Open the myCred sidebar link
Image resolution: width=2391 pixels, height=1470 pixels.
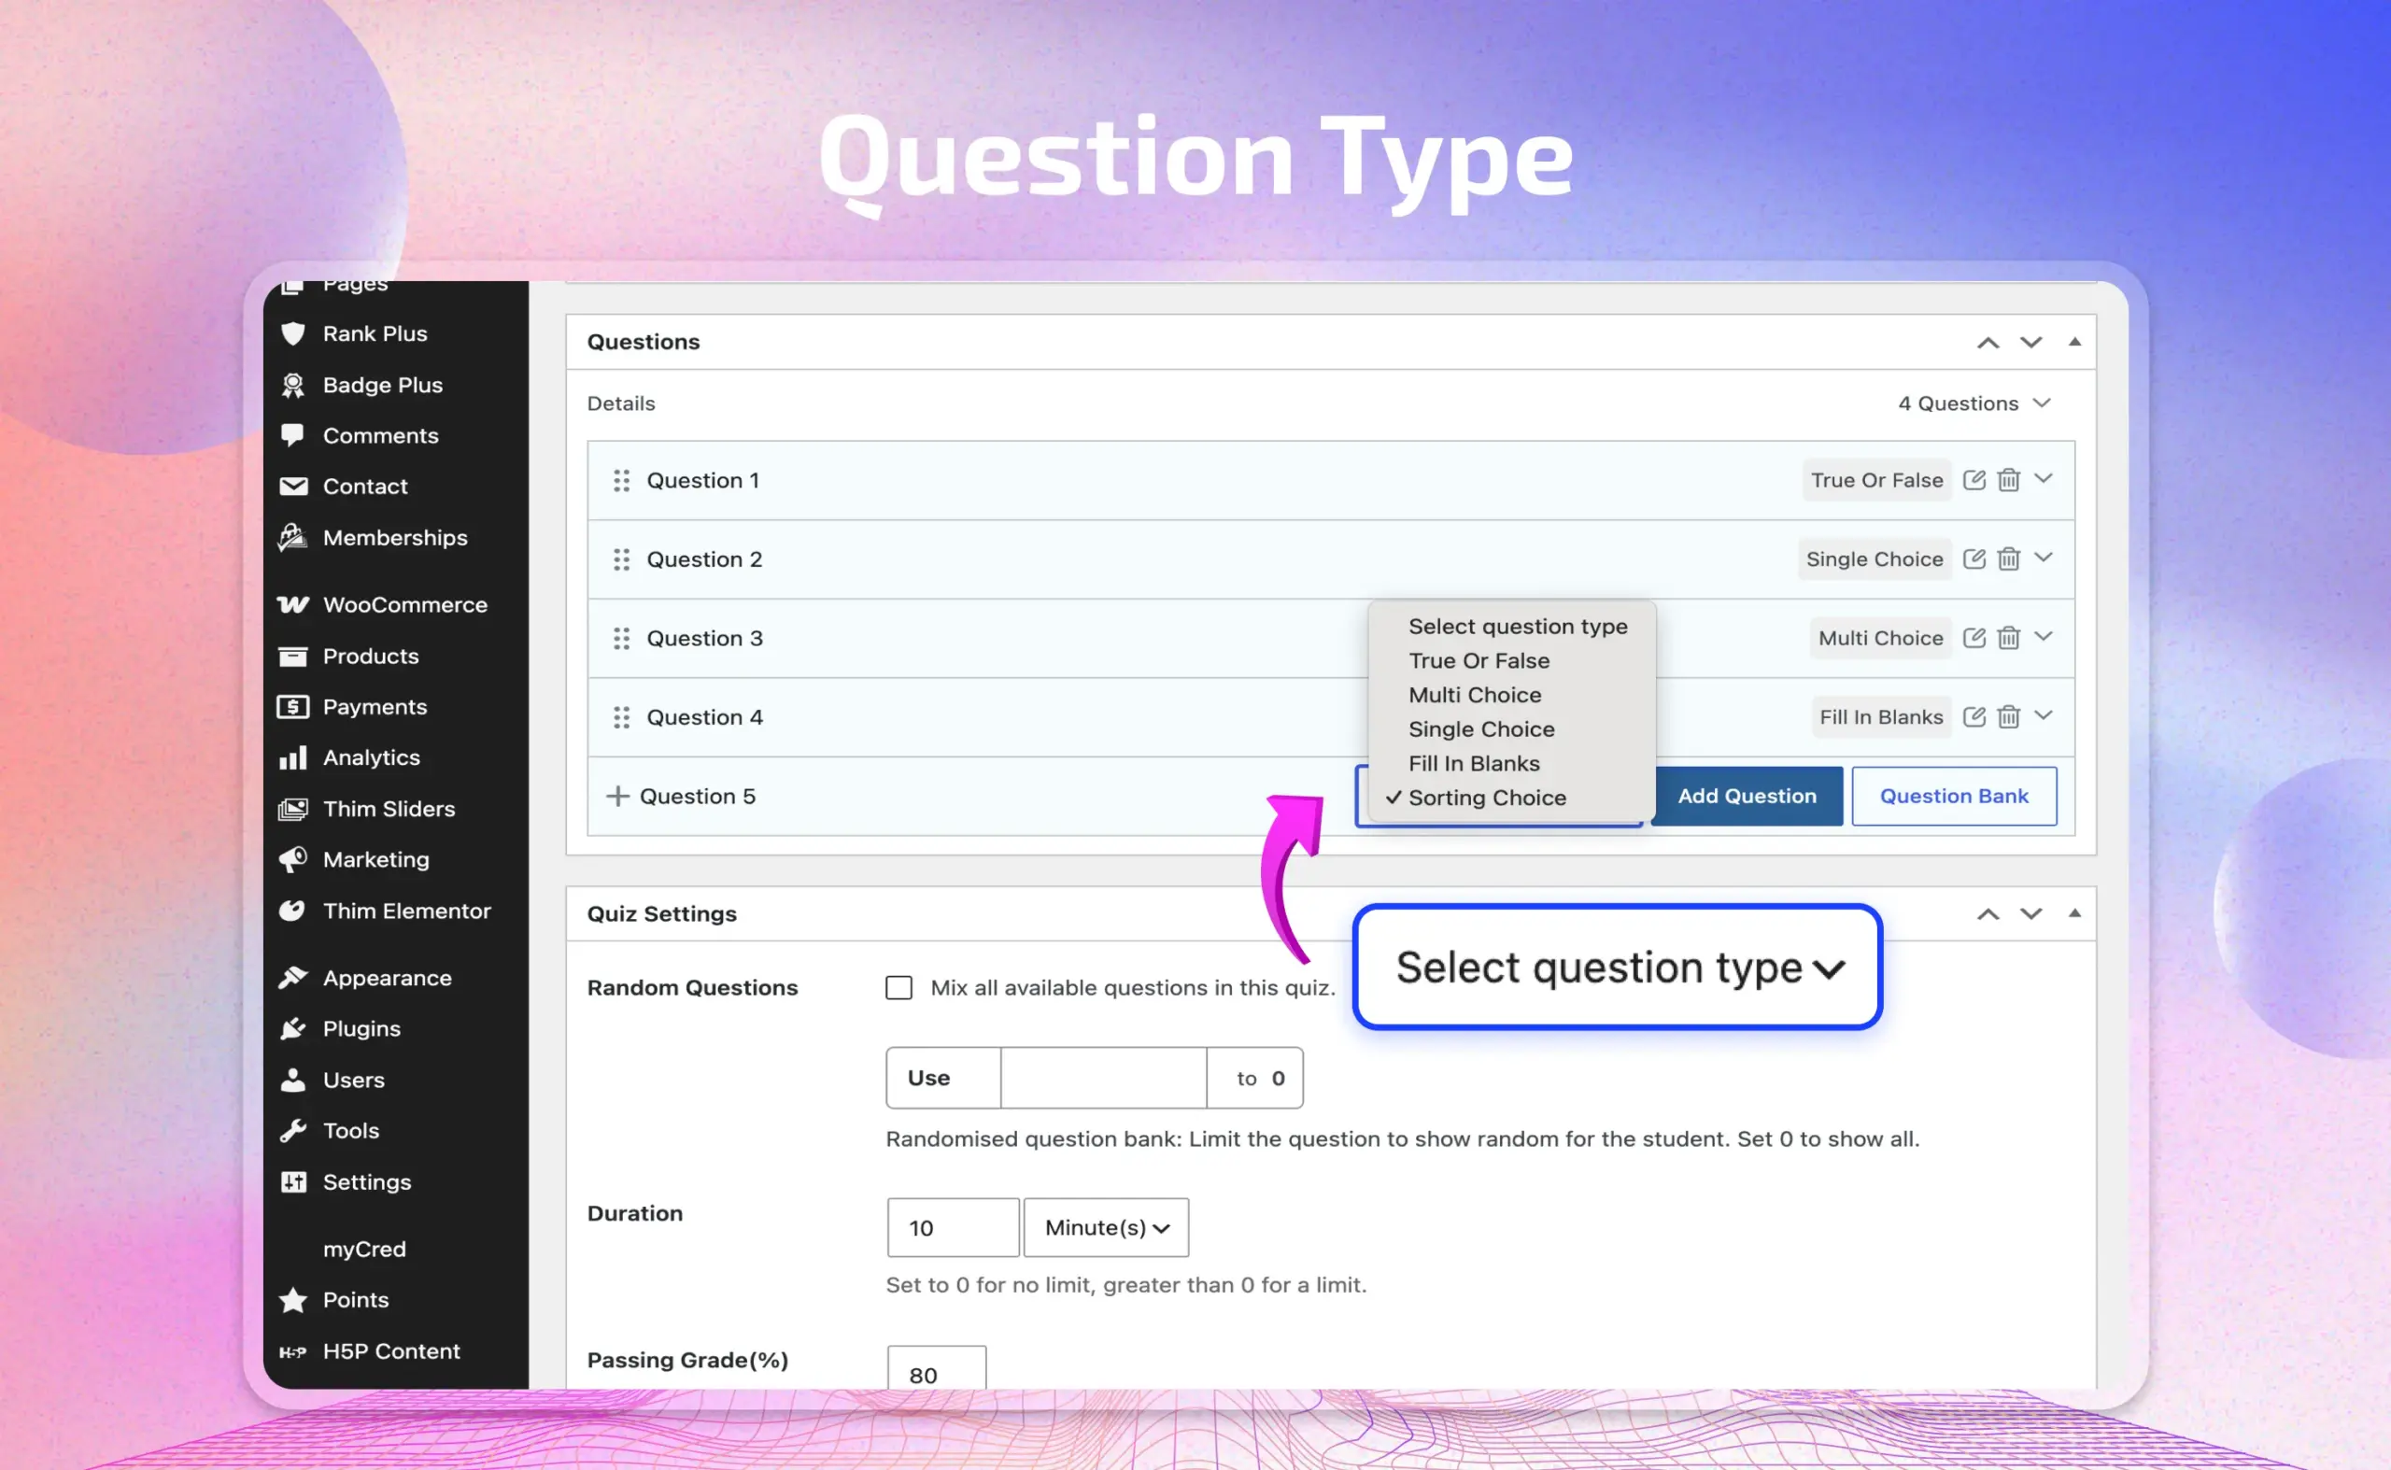[364, 1250]
